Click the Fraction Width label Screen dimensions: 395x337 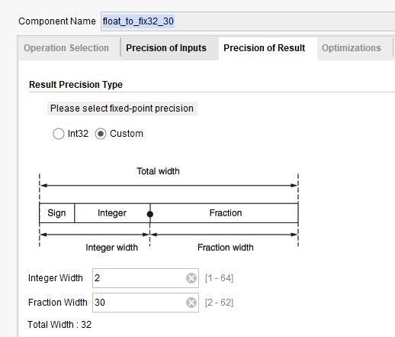click(x=58, y=303)
